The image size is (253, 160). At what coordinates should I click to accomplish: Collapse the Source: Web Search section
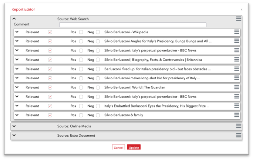tap(14, 19)
